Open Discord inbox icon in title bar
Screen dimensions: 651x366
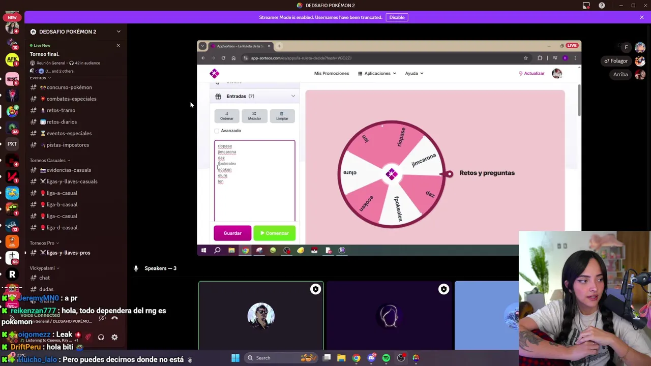pos(586,6)
